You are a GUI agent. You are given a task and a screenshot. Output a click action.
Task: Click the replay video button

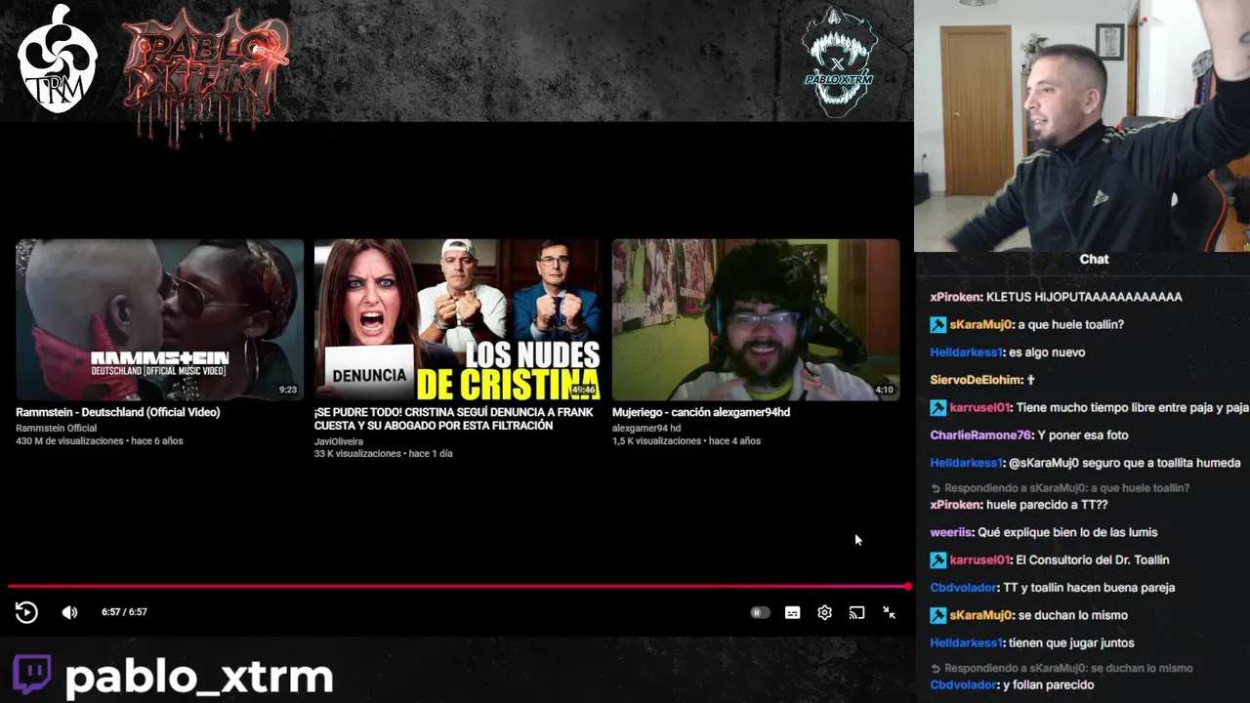click(x=26, y=612)
